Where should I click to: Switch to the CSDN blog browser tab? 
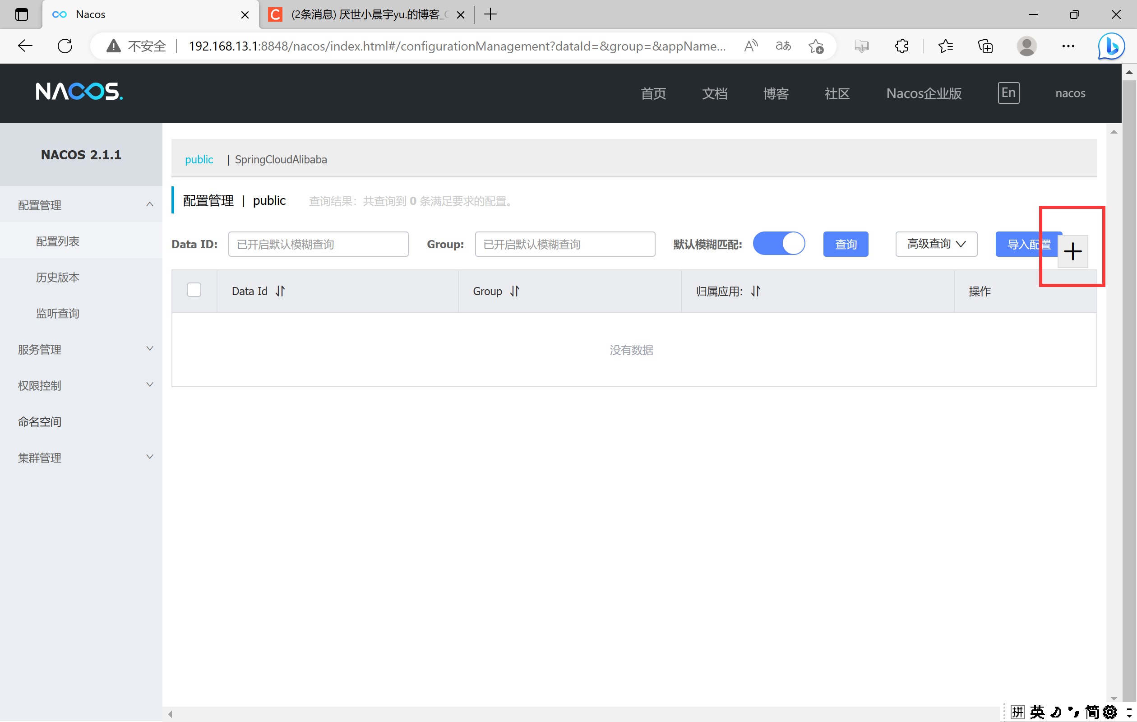tap(366, 14)
